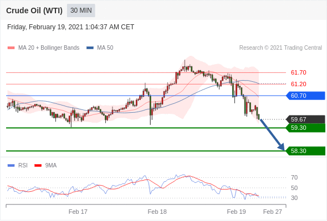Click the RSI legend label

23,166
